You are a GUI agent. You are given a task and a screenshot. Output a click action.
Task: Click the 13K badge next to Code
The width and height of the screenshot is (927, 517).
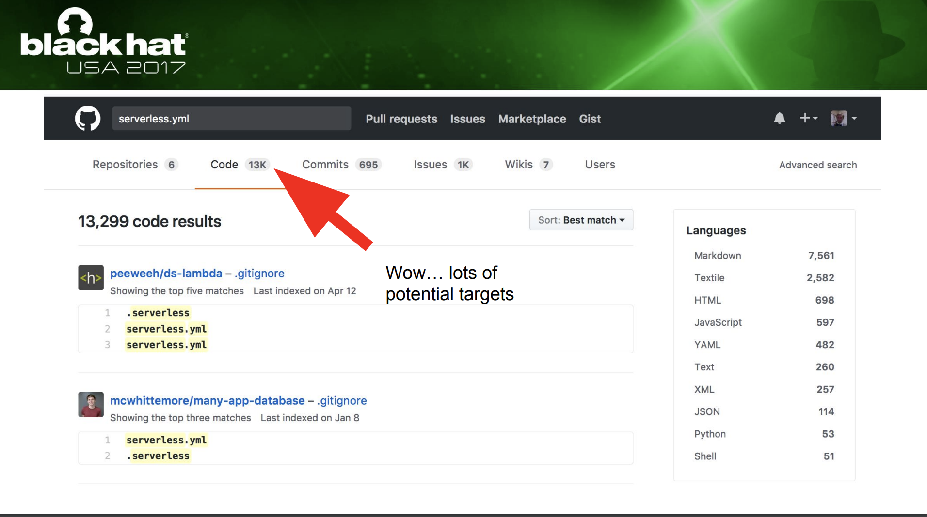[257, 165]
